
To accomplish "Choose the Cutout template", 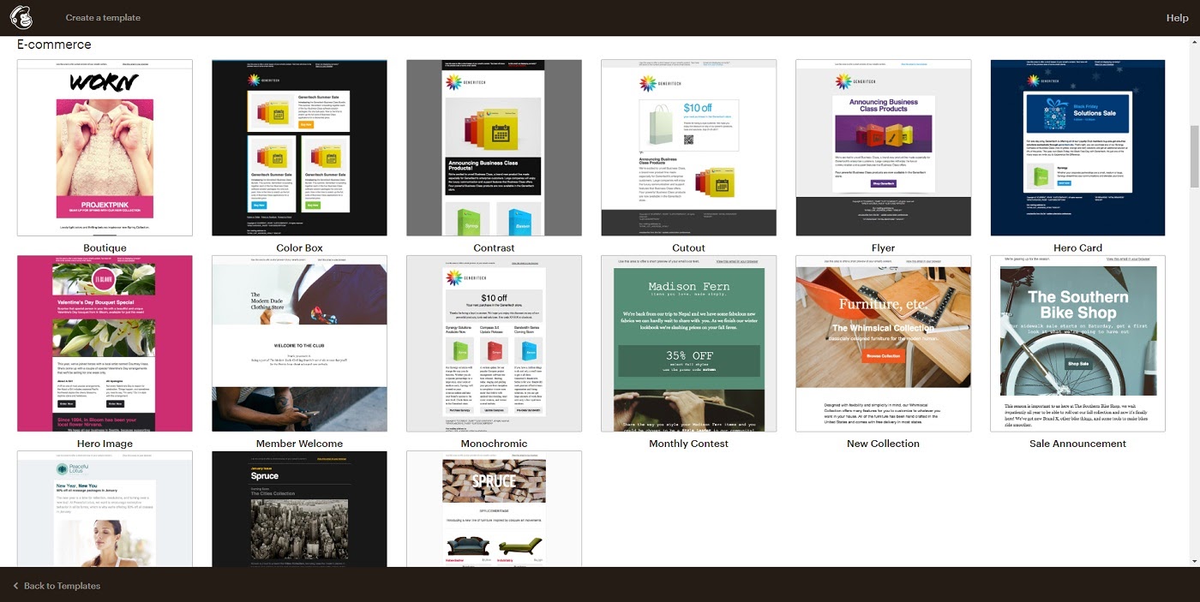I will (x=688, y=146).
